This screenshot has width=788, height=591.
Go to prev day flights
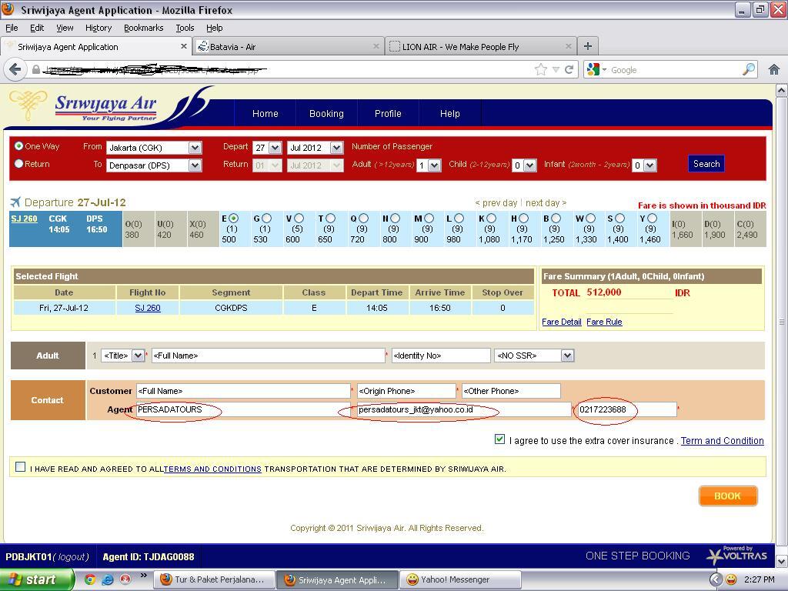pos(496,203)
